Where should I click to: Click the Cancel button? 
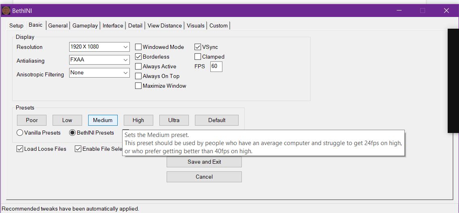204,177
